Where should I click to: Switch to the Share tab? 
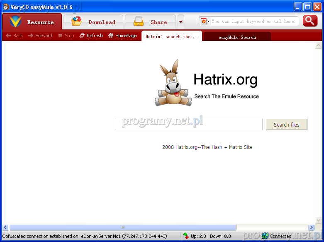(x=150, y=22)
